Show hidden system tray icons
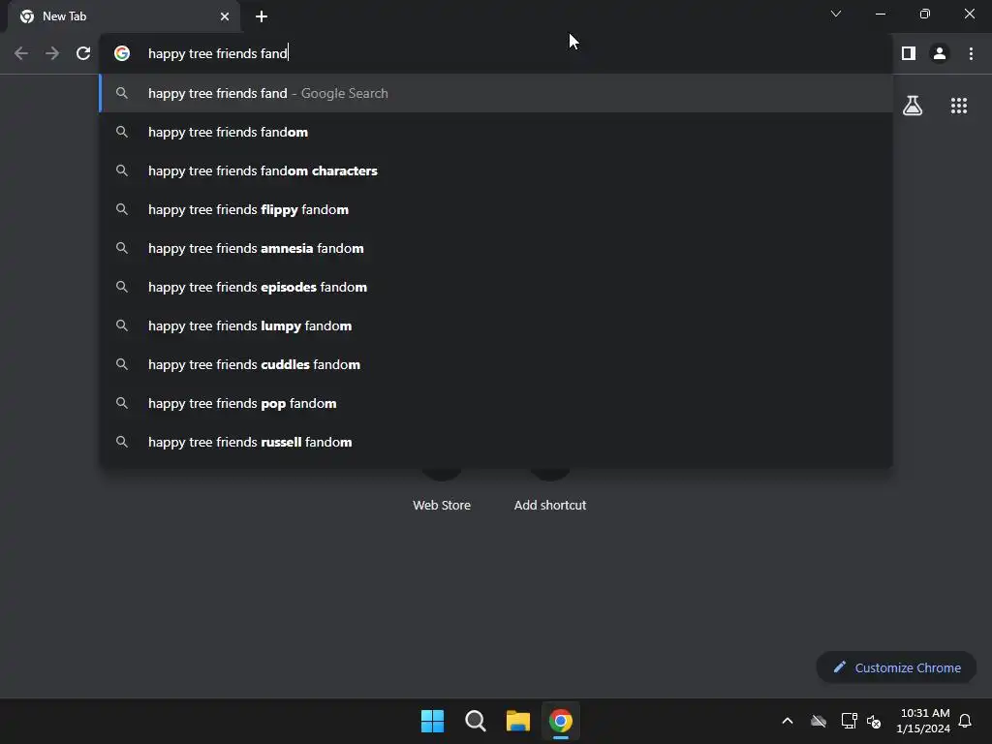The image size is (992, 744). [x=788, y=721]
